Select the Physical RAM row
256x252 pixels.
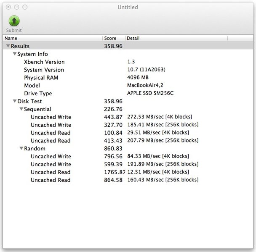tap(128, 78)
